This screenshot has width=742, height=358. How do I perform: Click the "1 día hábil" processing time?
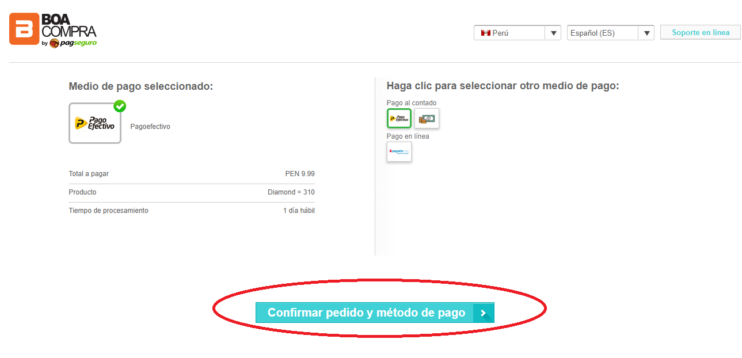299,211
